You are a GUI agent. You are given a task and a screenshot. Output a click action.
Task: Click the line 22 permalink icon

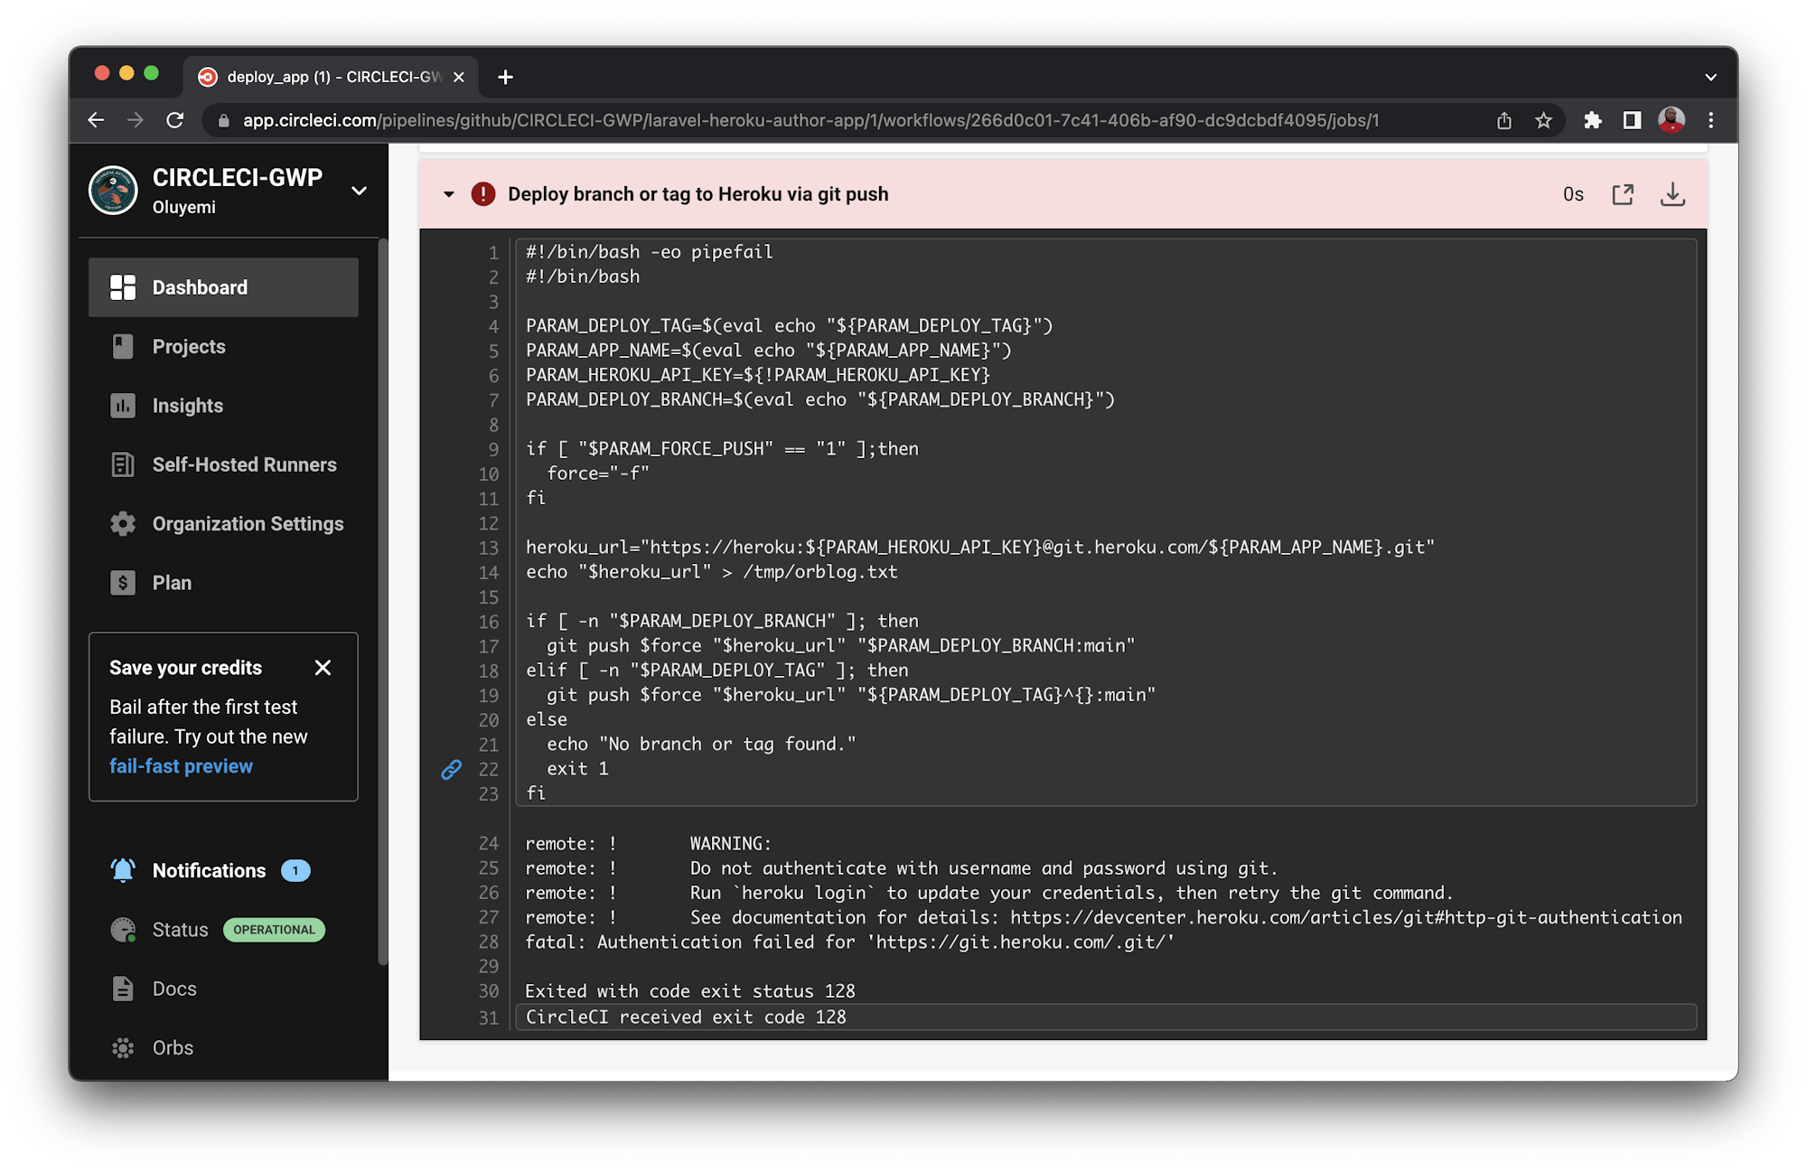[x=452, y=769]
